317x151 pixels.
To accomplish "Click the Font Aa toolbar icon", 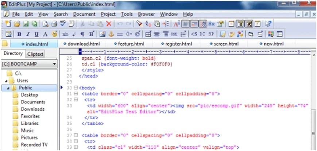I will (177, 24).
